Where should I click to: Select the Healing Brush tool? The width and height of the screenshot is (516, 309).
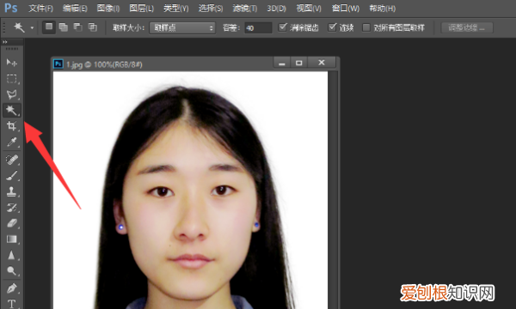point(12,160)
